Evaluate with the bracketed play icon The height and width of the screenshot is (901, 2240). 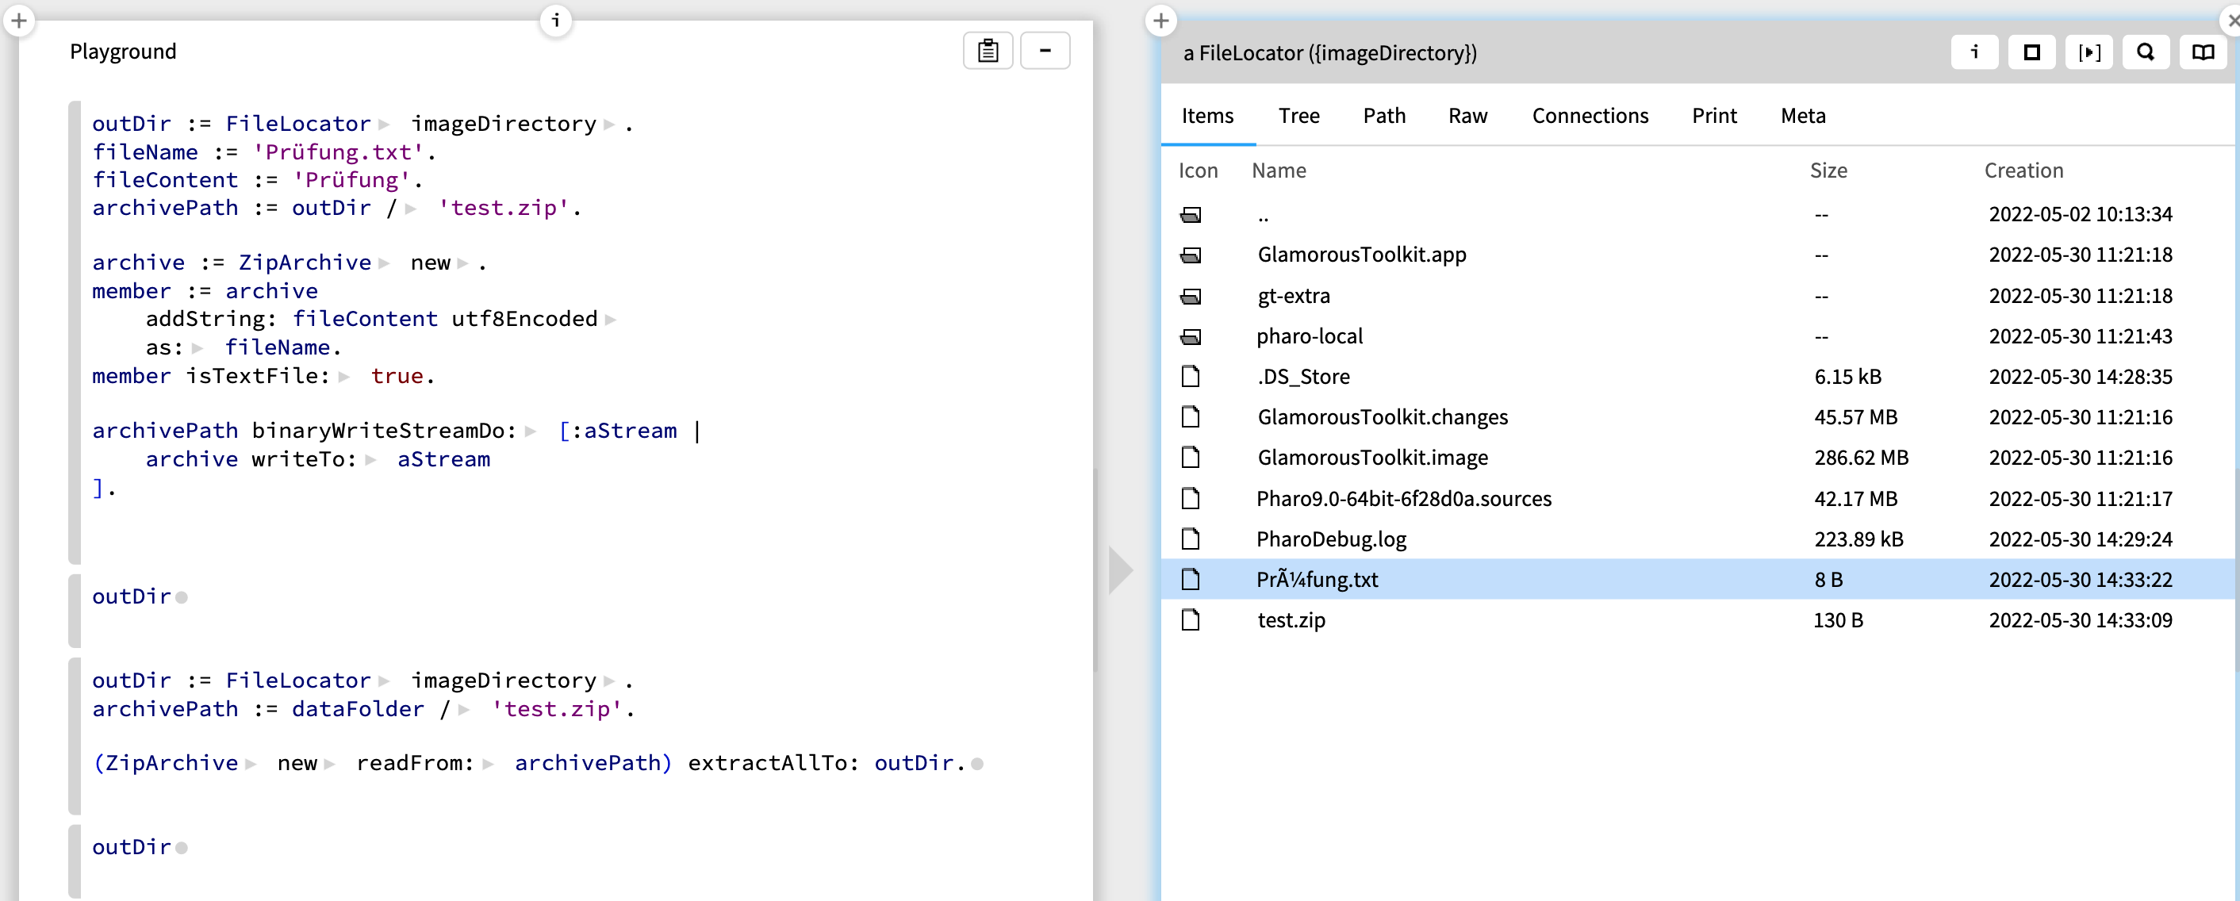2089,52
